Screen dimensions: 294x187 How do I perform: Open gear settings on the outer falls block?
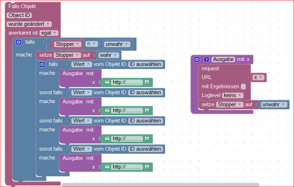point(19,42)
